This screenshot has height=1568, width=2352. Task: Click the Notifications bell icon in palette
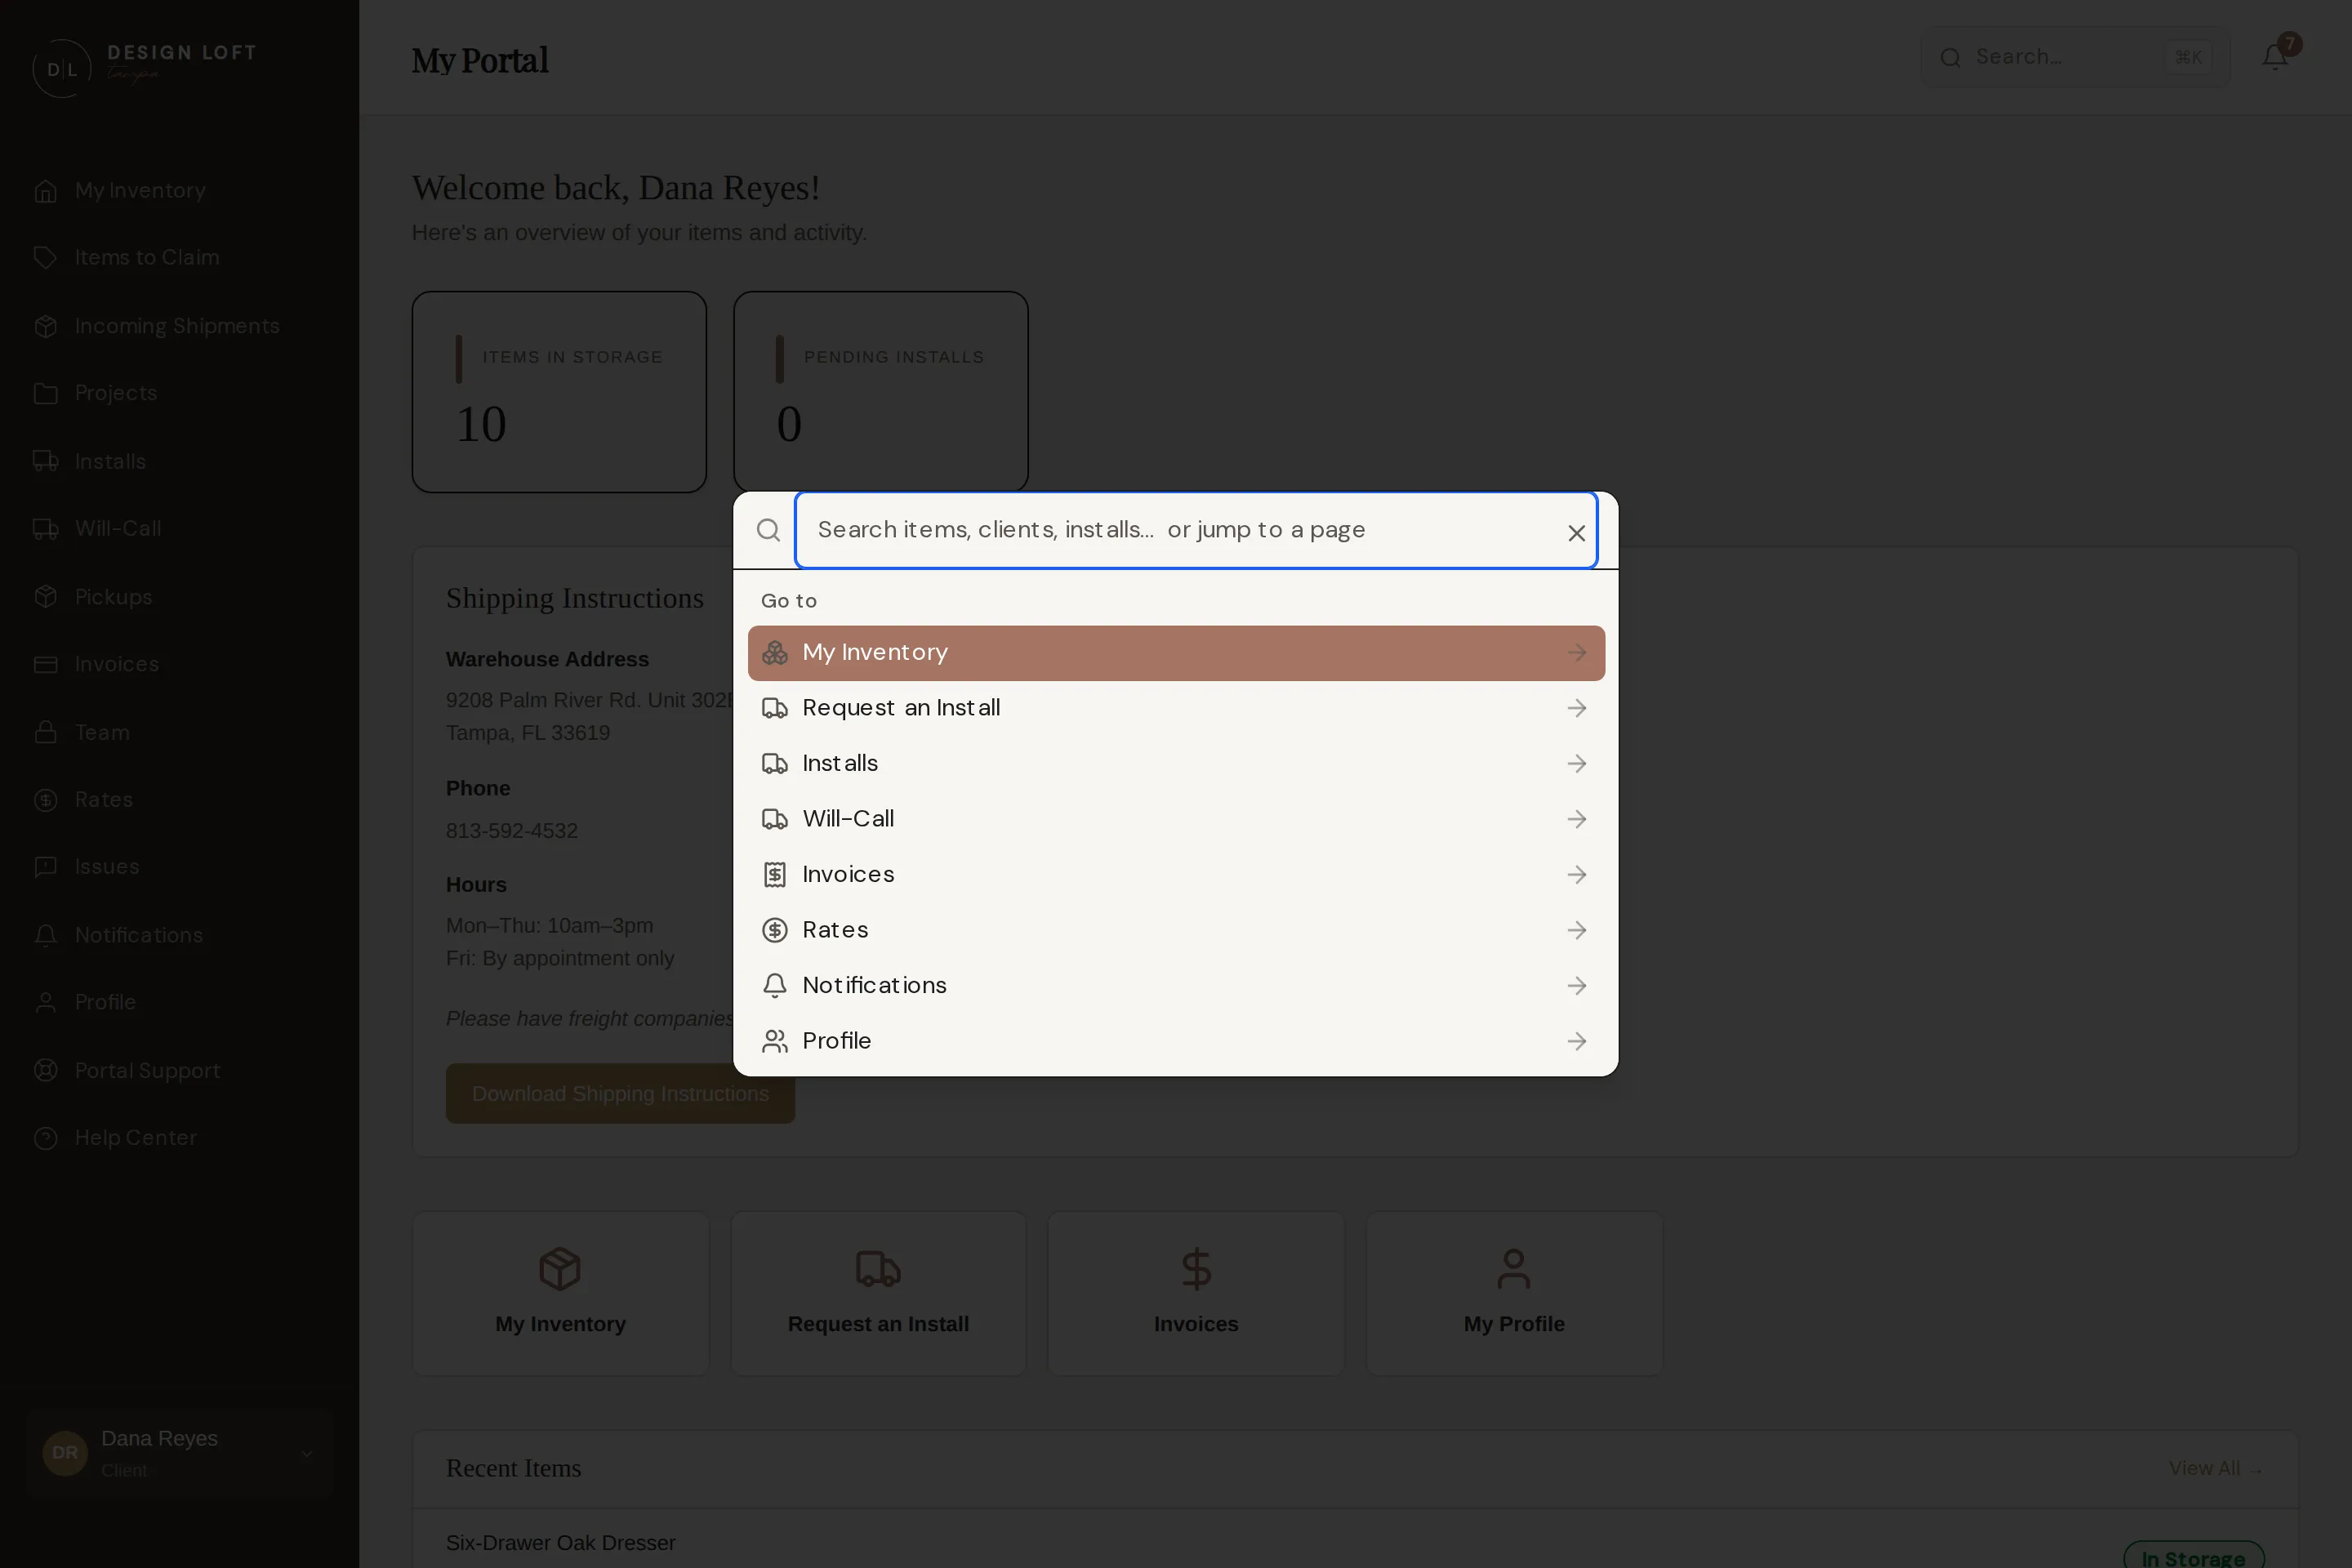[775, 986]
